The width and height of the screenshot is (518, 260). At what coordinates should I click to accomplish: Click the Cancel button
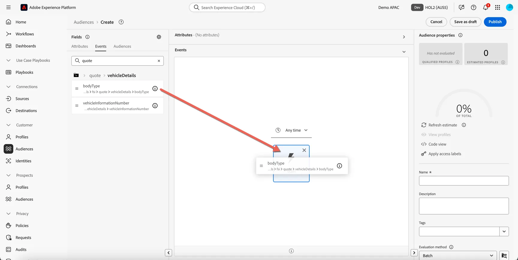click(436, 22)
